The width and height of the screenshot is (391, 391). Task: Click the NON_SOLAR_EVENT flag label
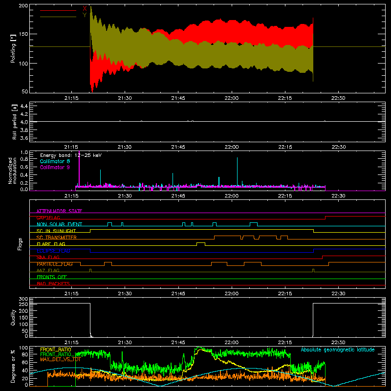pyautogui.click(x=59, y=224)
